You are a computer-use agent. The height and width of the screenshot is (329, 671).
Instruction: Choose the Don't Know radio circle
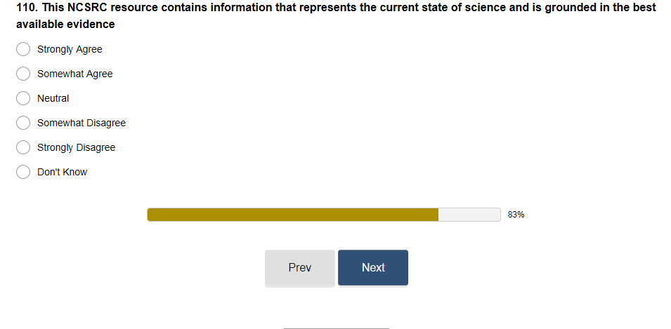click(x=23, y=172)
